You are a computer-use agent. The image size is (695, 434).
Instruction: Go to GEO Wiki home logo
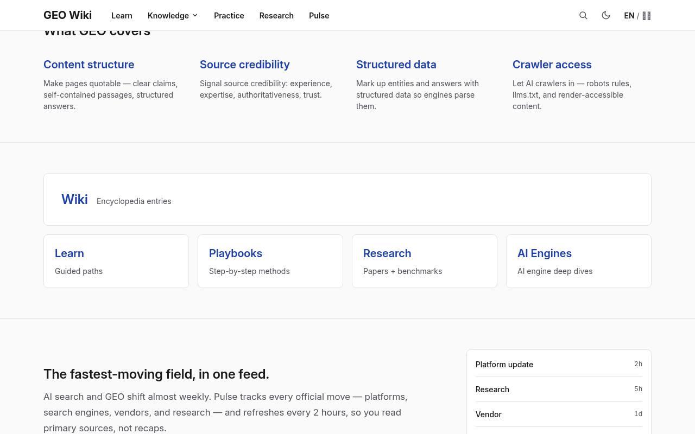67,15
